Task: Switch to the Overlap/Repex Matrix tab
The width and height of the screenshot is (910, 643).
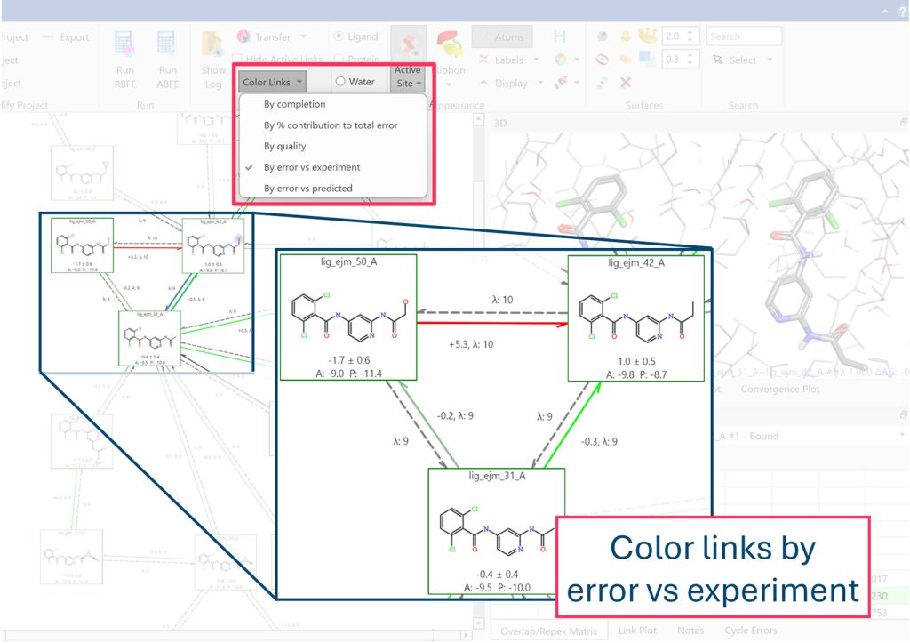Action: tap(549, 631)
